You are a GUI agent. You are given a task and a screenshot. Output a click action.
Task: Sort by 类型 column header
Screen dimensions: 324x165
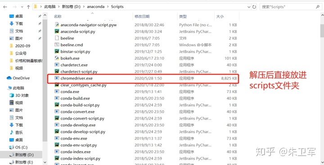click(x=183, y=17)
